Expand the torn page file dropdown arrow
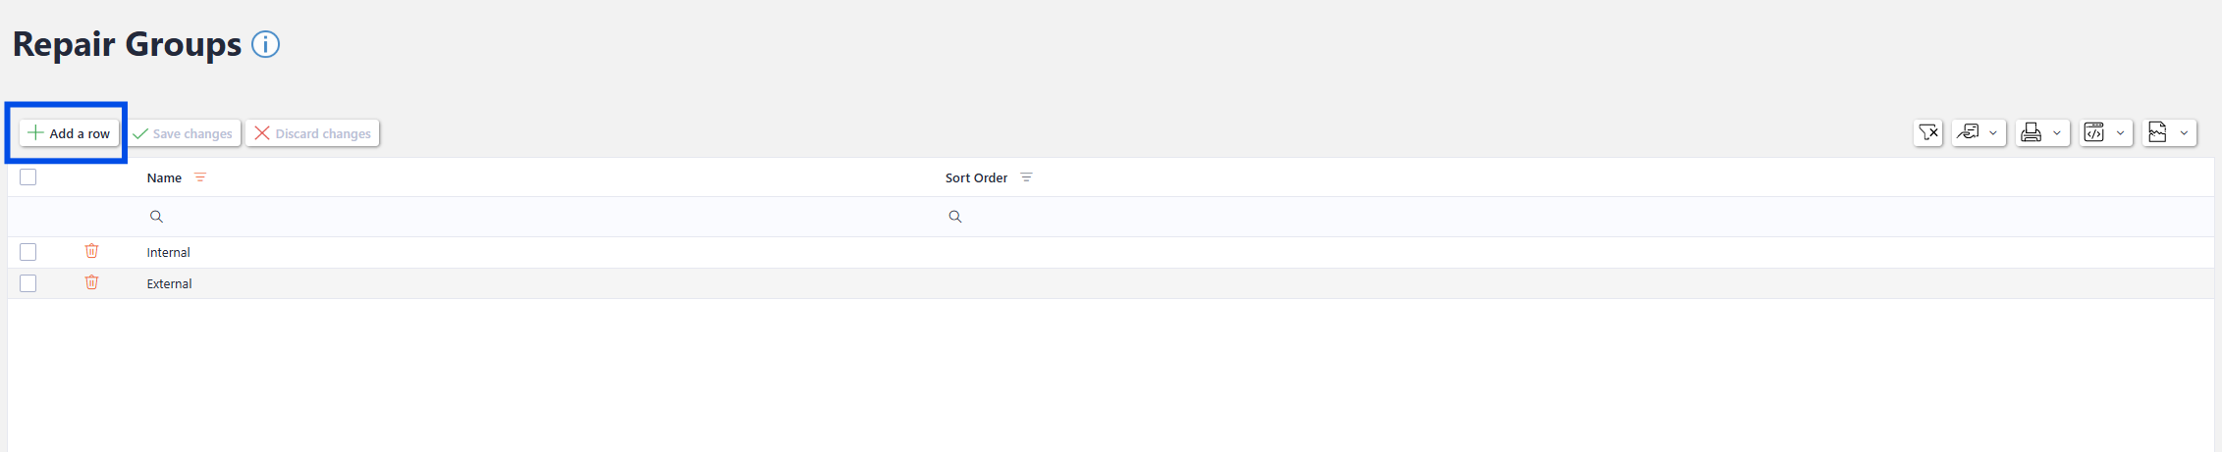Screen dimensions: 2222x452 (2184, 133)
